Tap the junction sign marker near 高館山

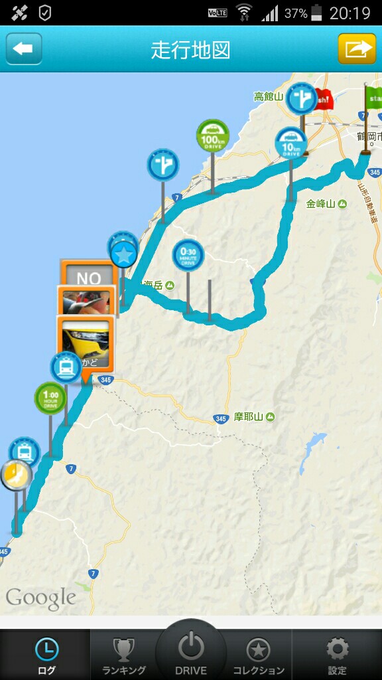302,98
